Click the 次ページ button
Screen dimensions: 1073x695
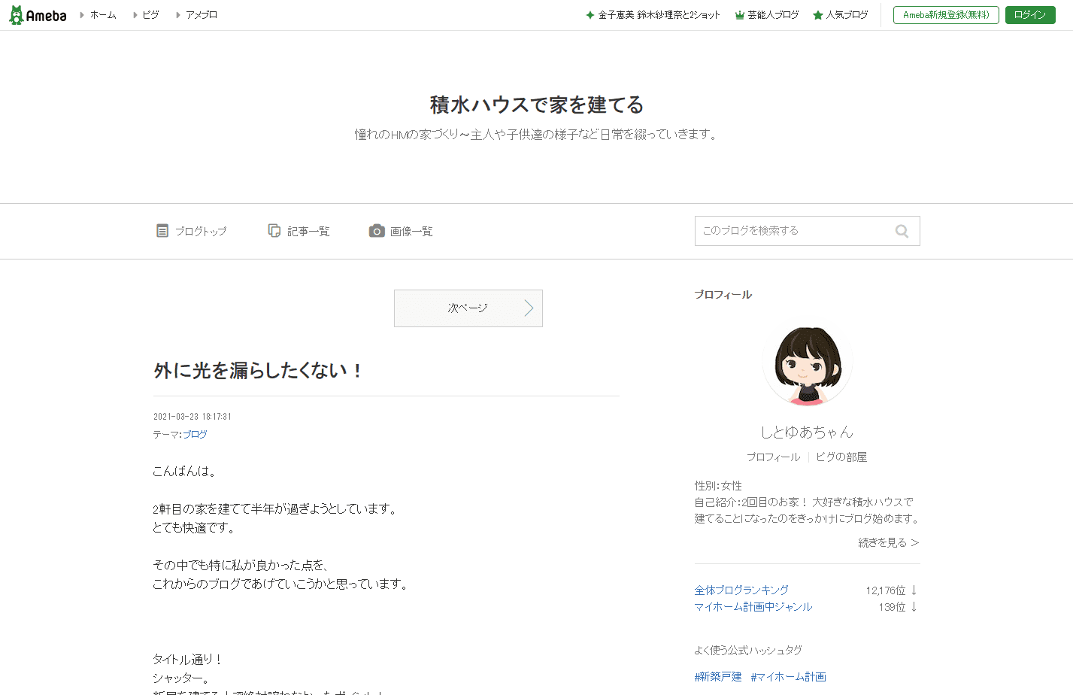click(x=468, y=308)
